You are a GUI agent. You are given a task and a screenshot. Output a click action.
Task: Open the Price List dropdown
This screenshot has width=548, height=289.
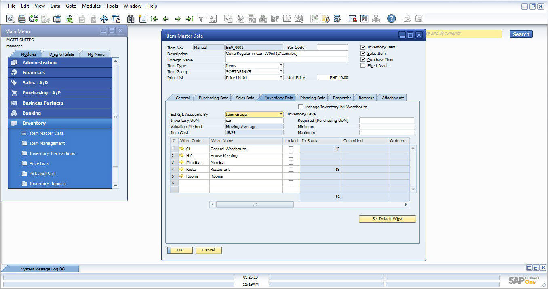tap(281, 77)
